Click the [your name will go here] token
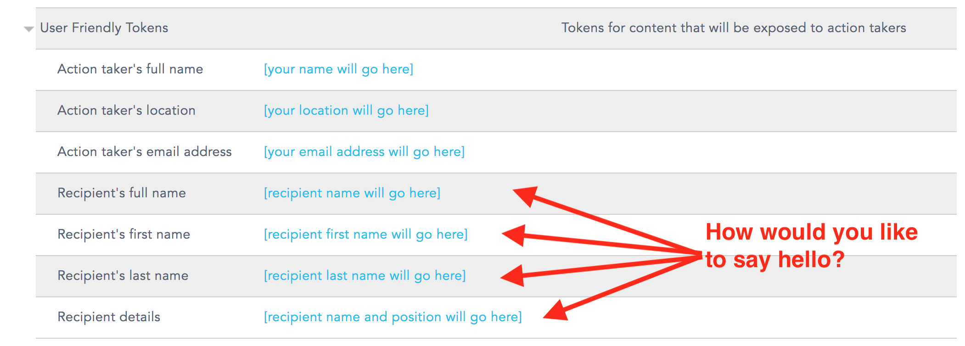 pyautogui.click(x=338, y=69)
